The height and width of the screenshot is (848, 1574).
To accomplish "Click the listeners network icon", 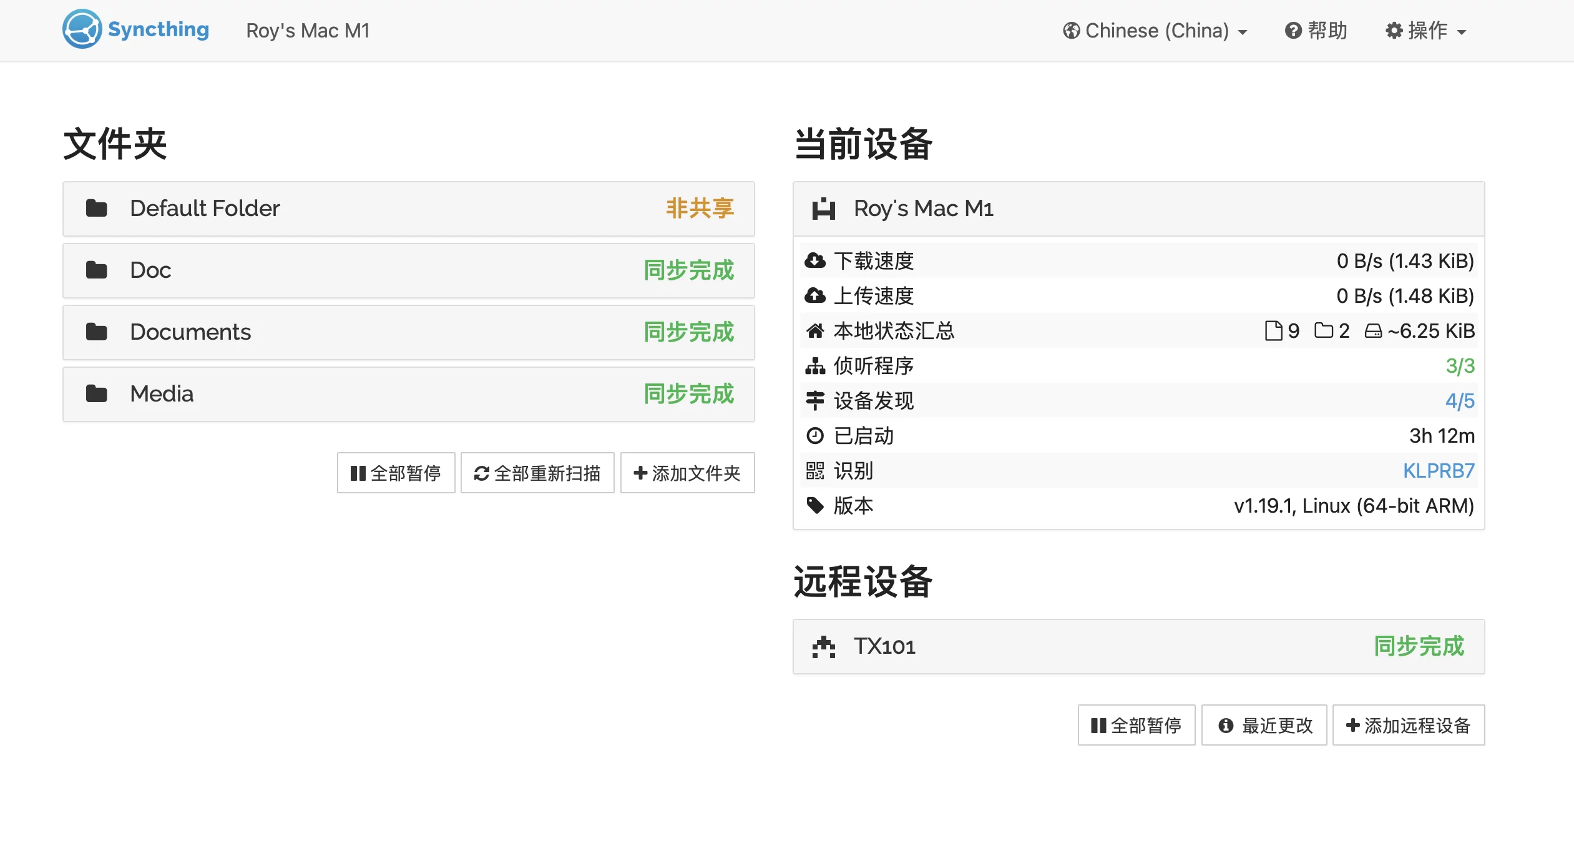I will (x=814, y=365).
